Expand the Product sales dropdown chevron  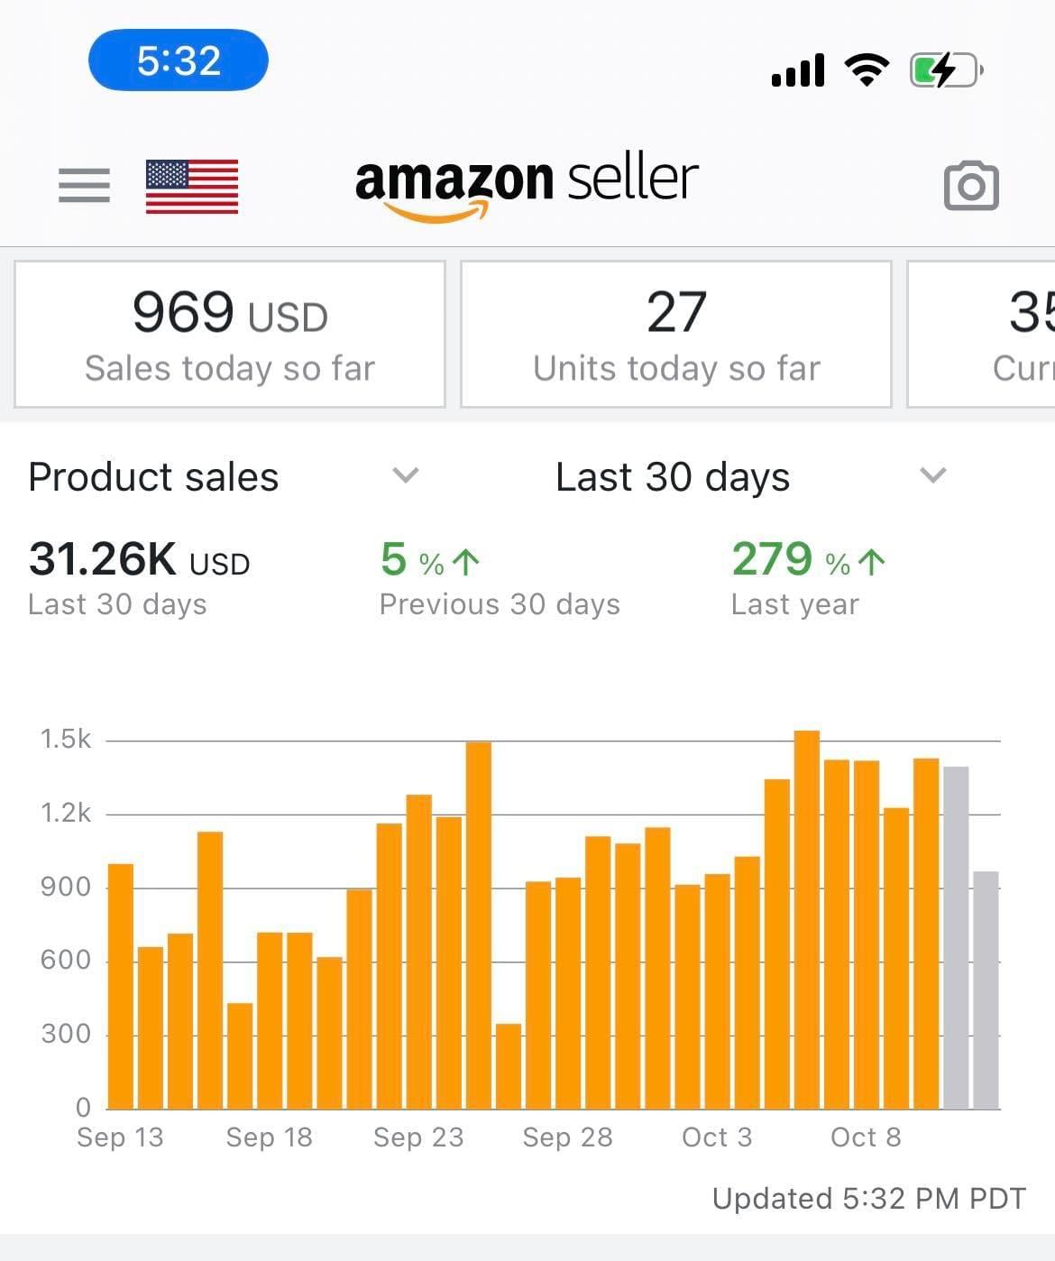[x=406, y=475]
